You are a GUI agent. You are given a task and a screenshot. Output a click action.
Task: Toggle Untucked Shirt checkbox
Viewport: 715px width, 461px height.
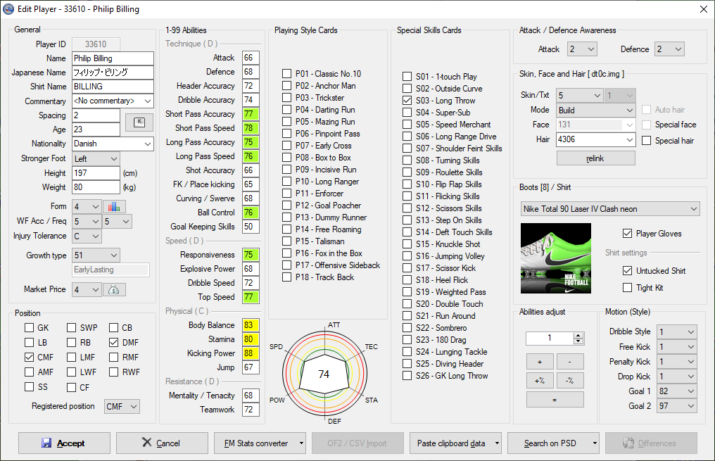(628, 271)
